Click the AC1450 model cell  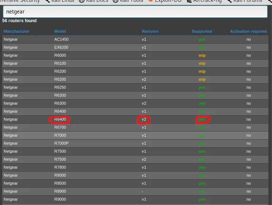pos(61,39)
